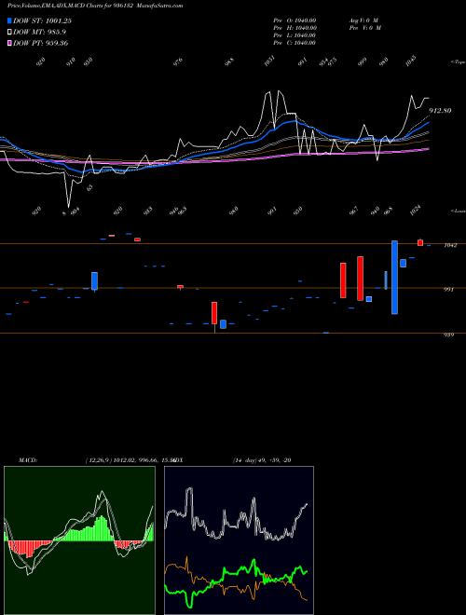The height and width of the screenshot is (615, 466).
Task: Click the tallest blue candlestick
Action: click(394, 278)
